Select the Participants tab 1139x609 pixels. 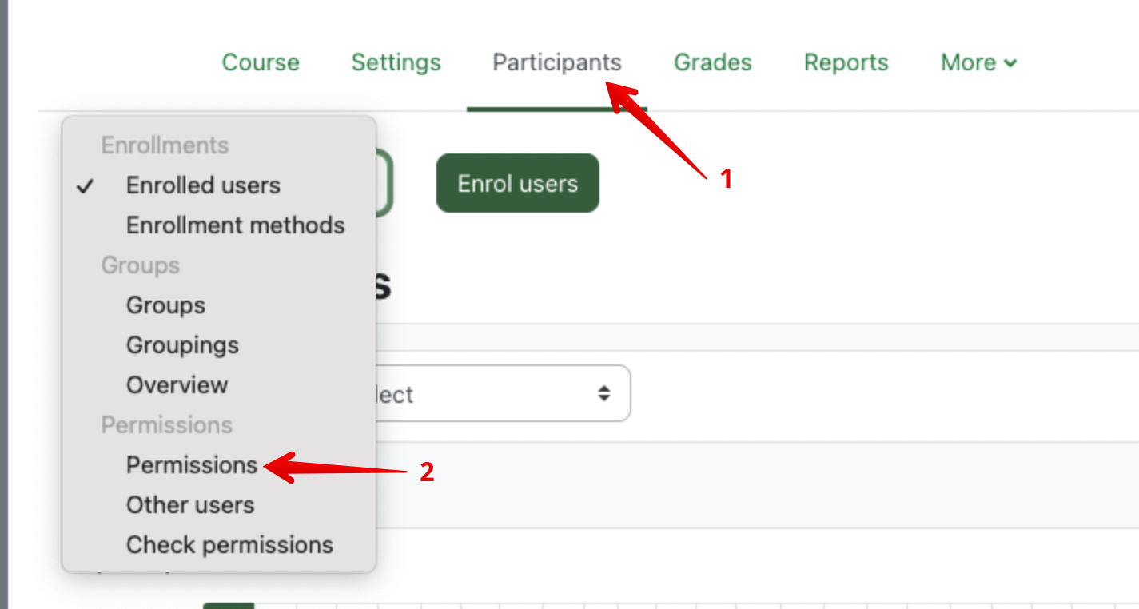tap(556, 62)
